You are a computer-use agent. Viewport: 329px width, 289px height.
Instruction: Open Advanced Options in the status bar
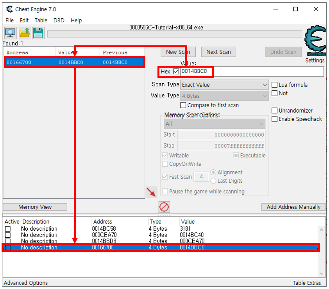point(26,283)
